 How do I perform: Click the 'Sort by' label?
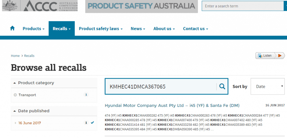[240, 87]
